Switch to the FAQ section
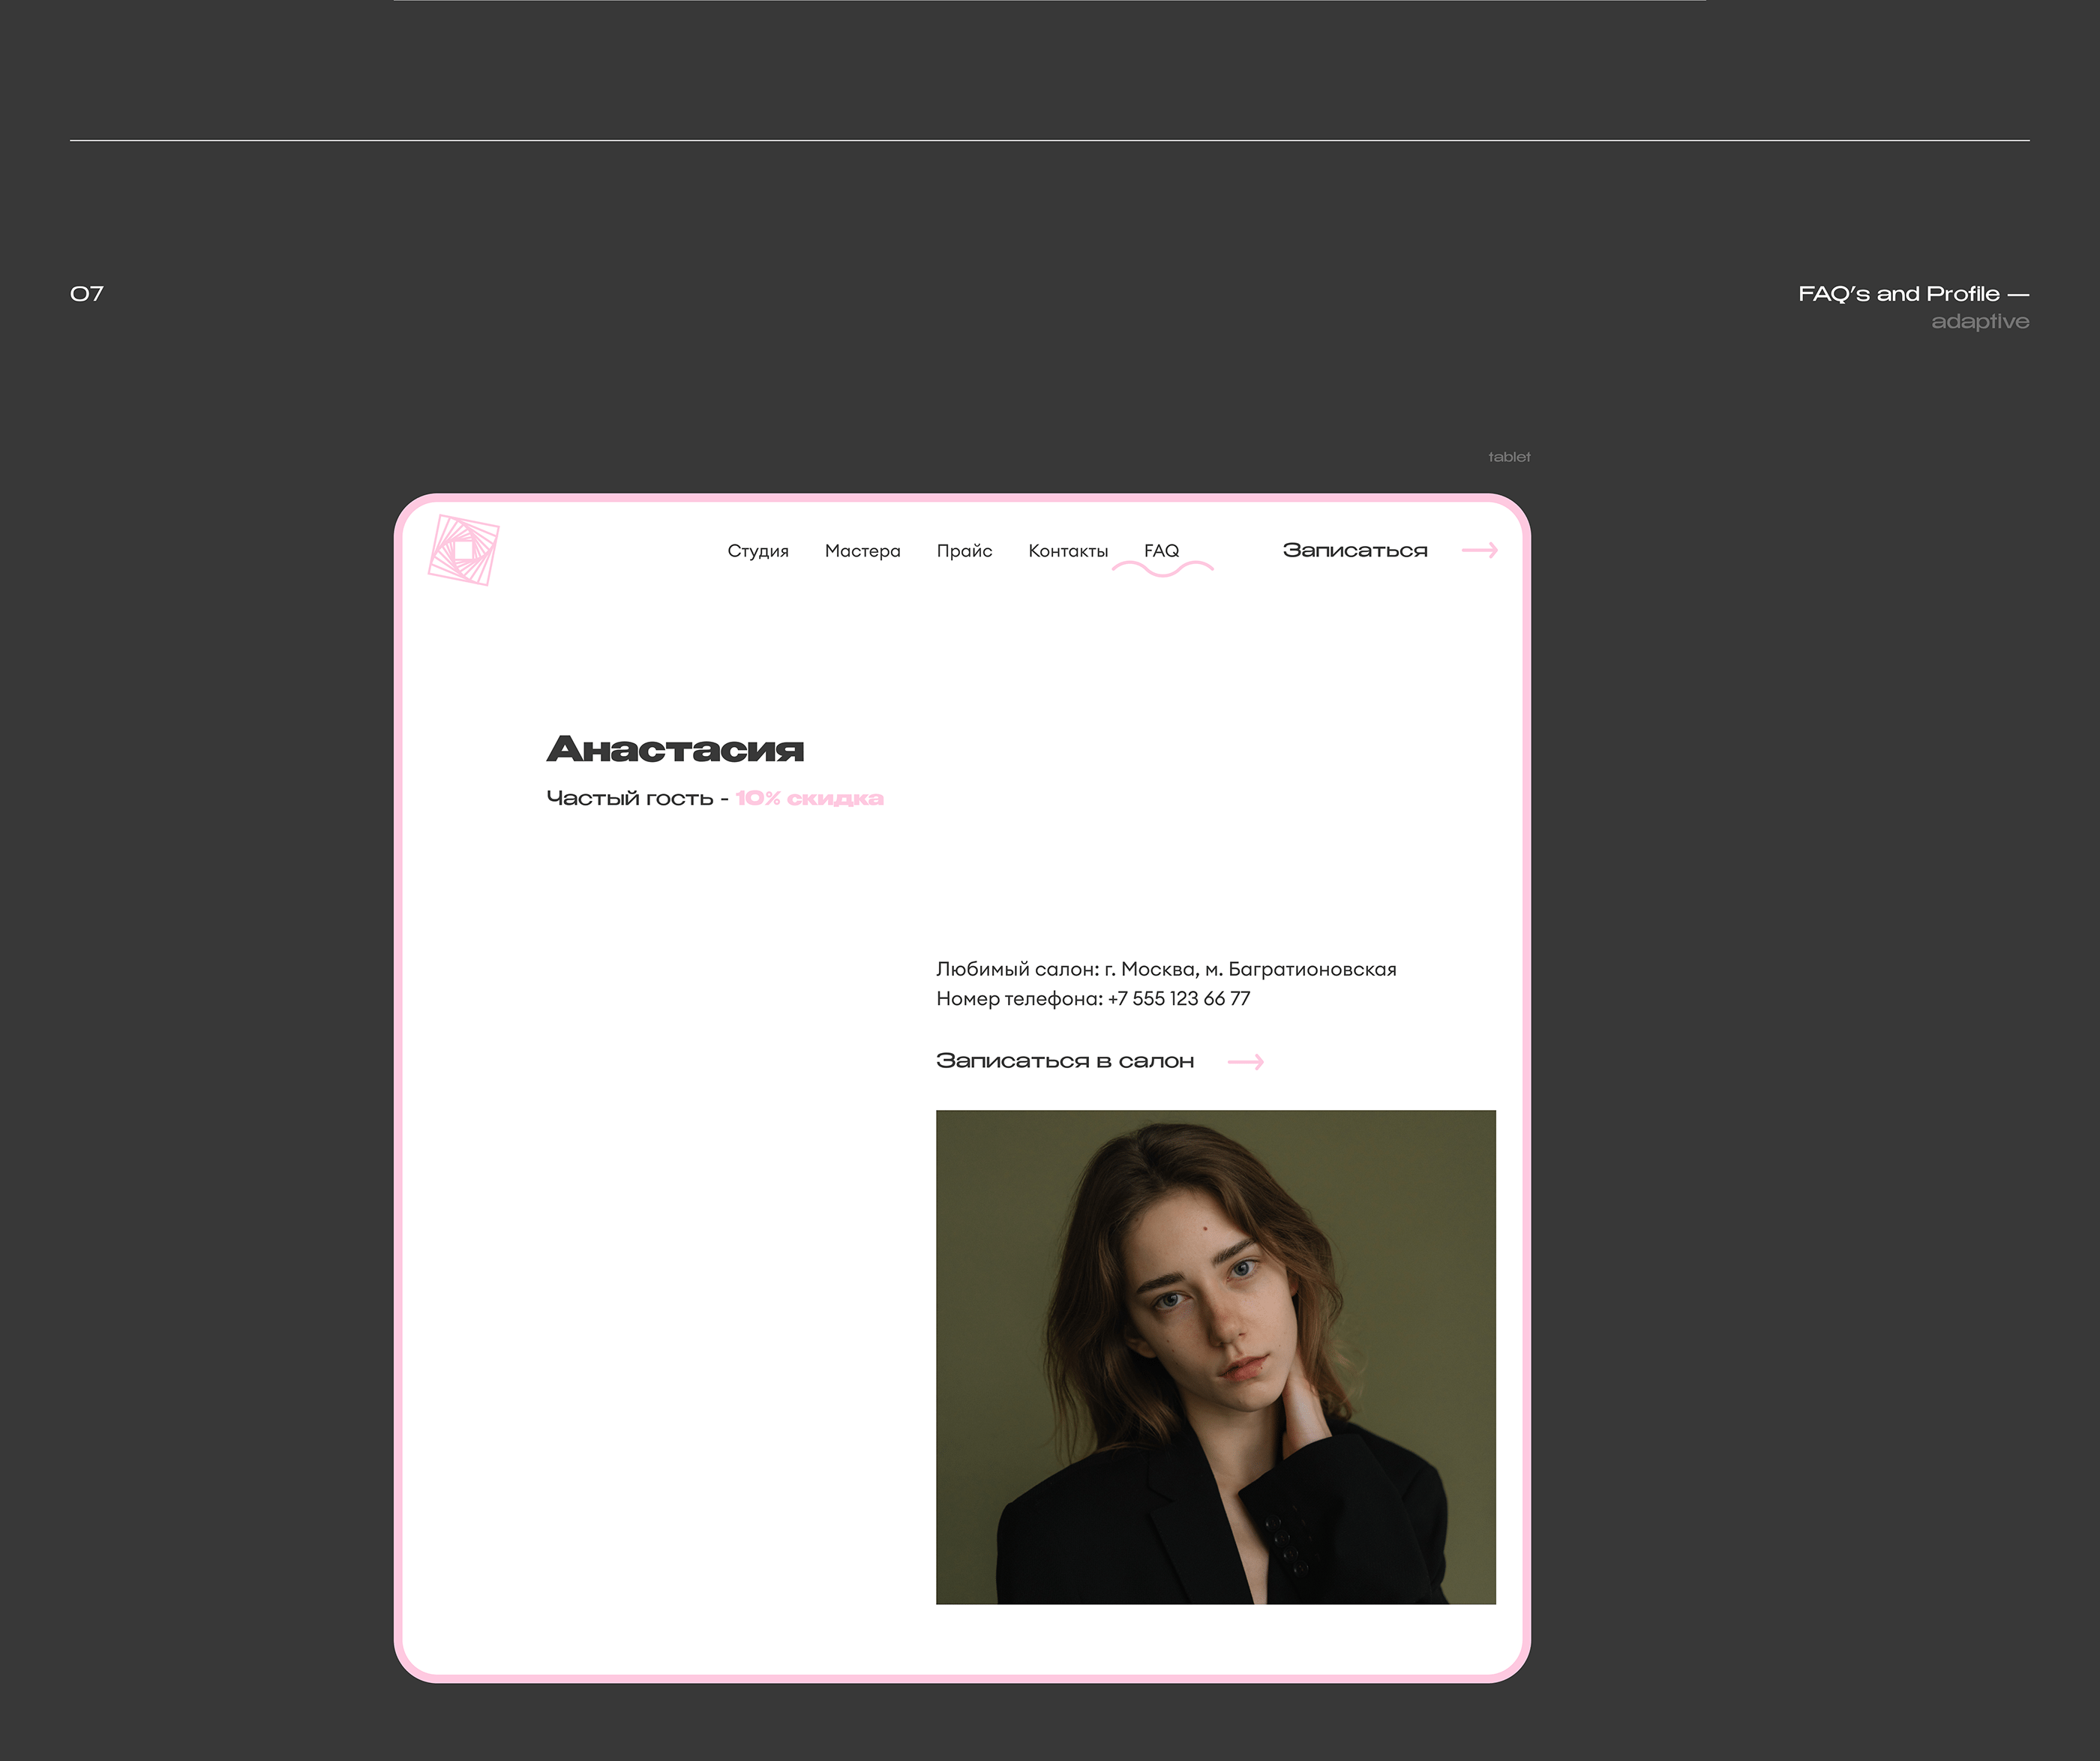Viewport: 2100px width, 1761px height. [1161, 551]
